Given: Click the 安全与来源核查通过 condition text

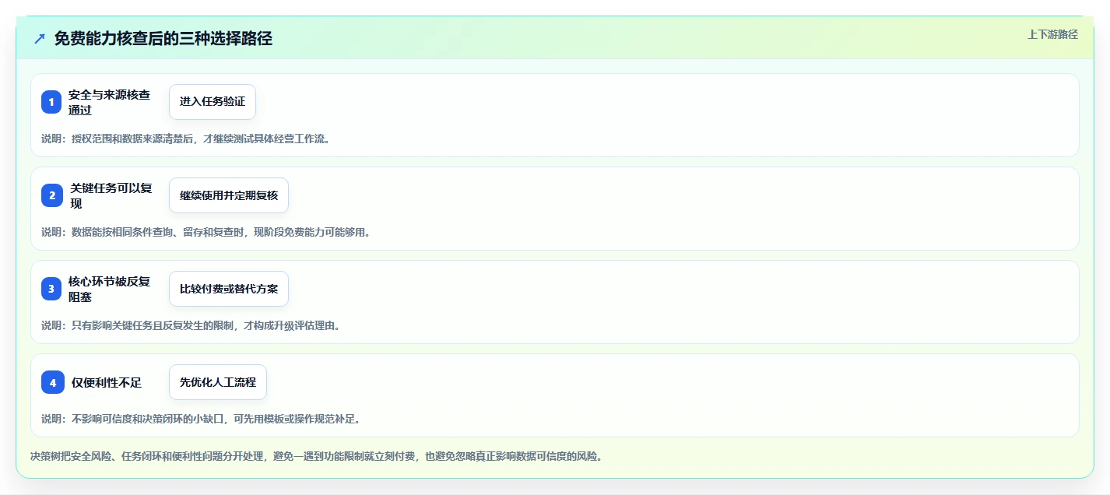Looking at the screenshot, I should tap(110, 102).
